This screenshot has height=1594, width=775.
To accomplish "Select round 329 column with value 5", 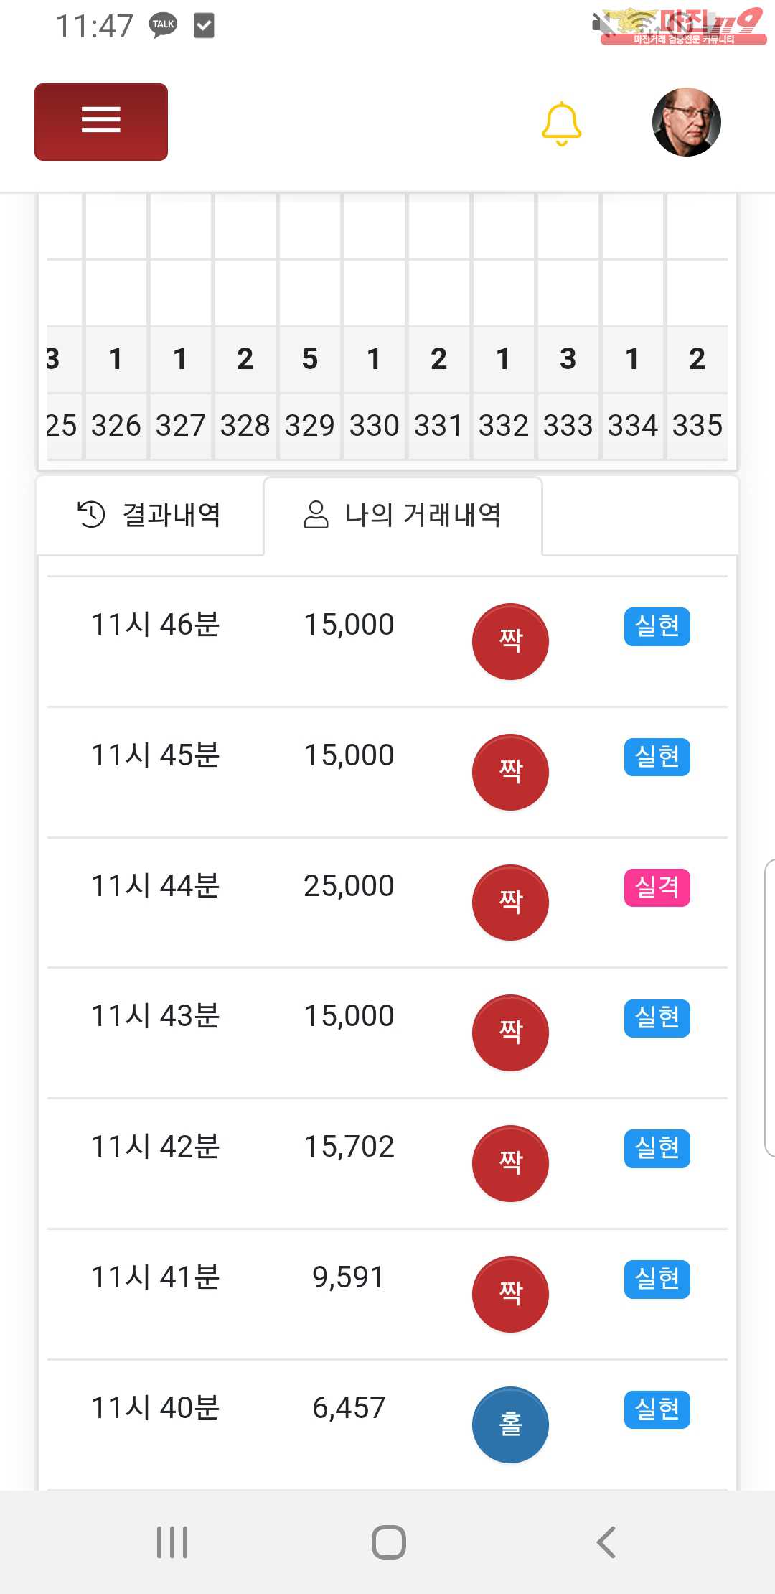I will [309, 359].
